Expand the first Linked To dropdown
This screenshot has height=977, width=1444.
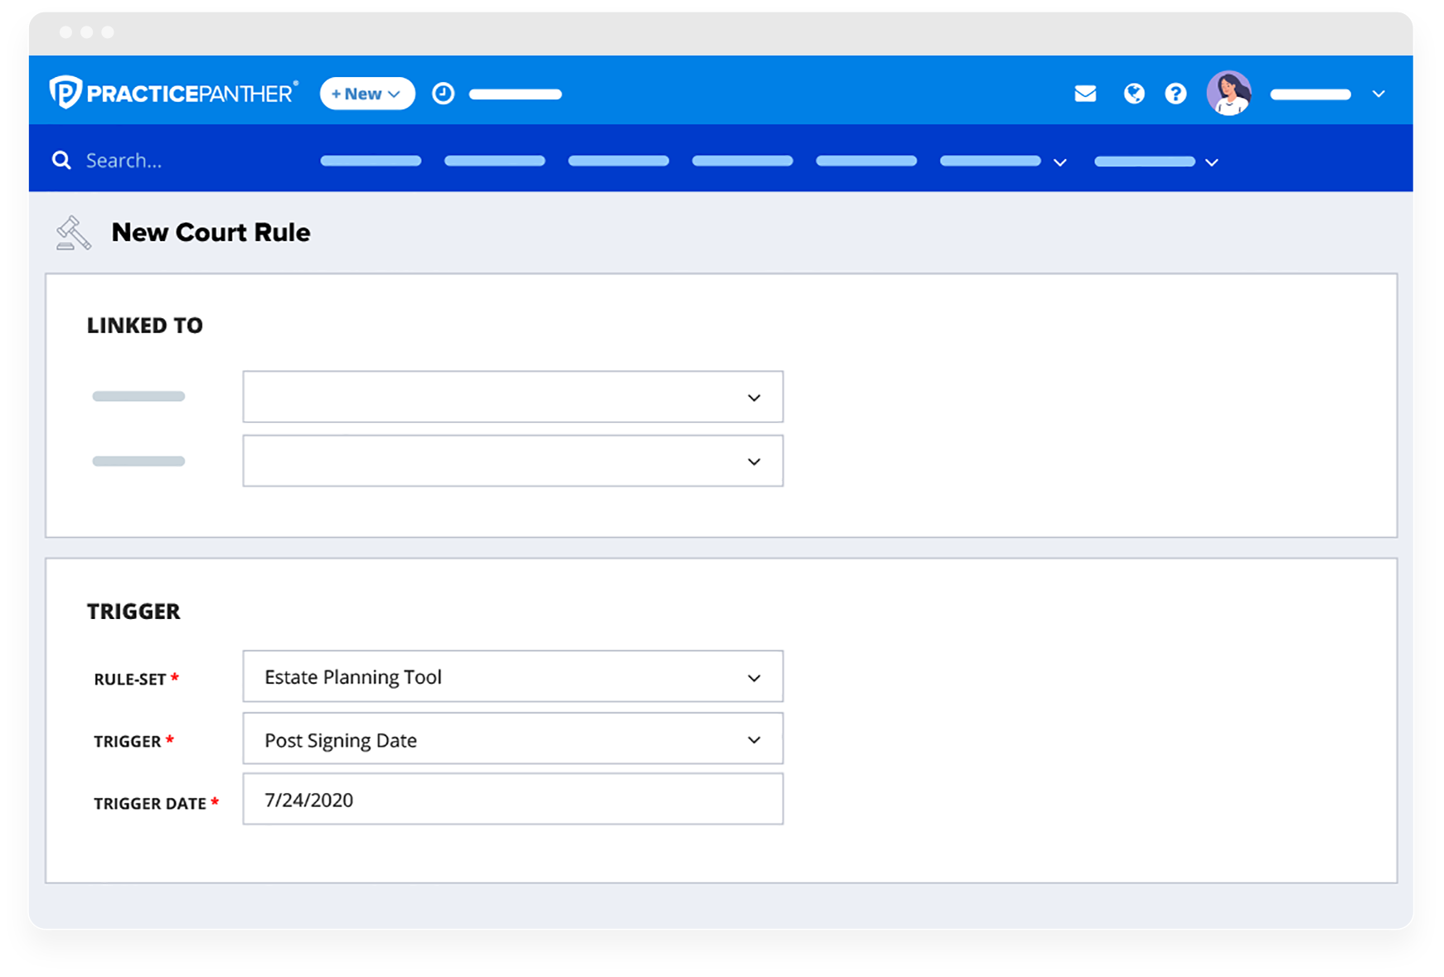[512, 397]
